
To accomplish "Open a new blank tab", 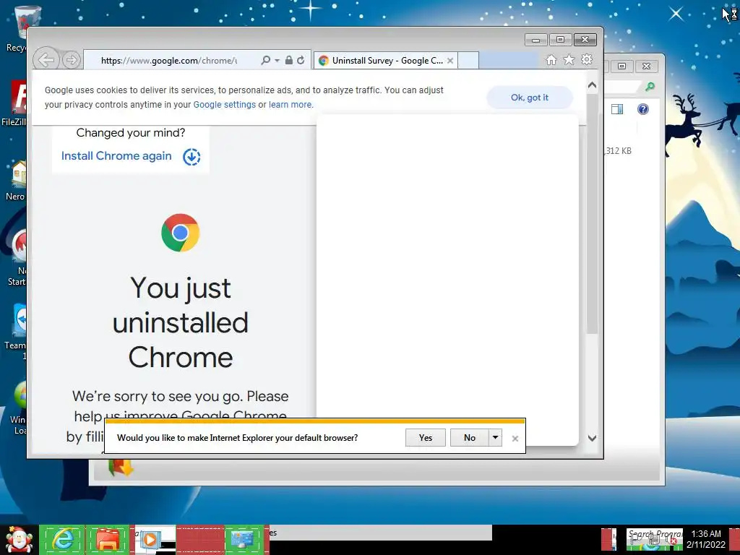I will 468,61.
